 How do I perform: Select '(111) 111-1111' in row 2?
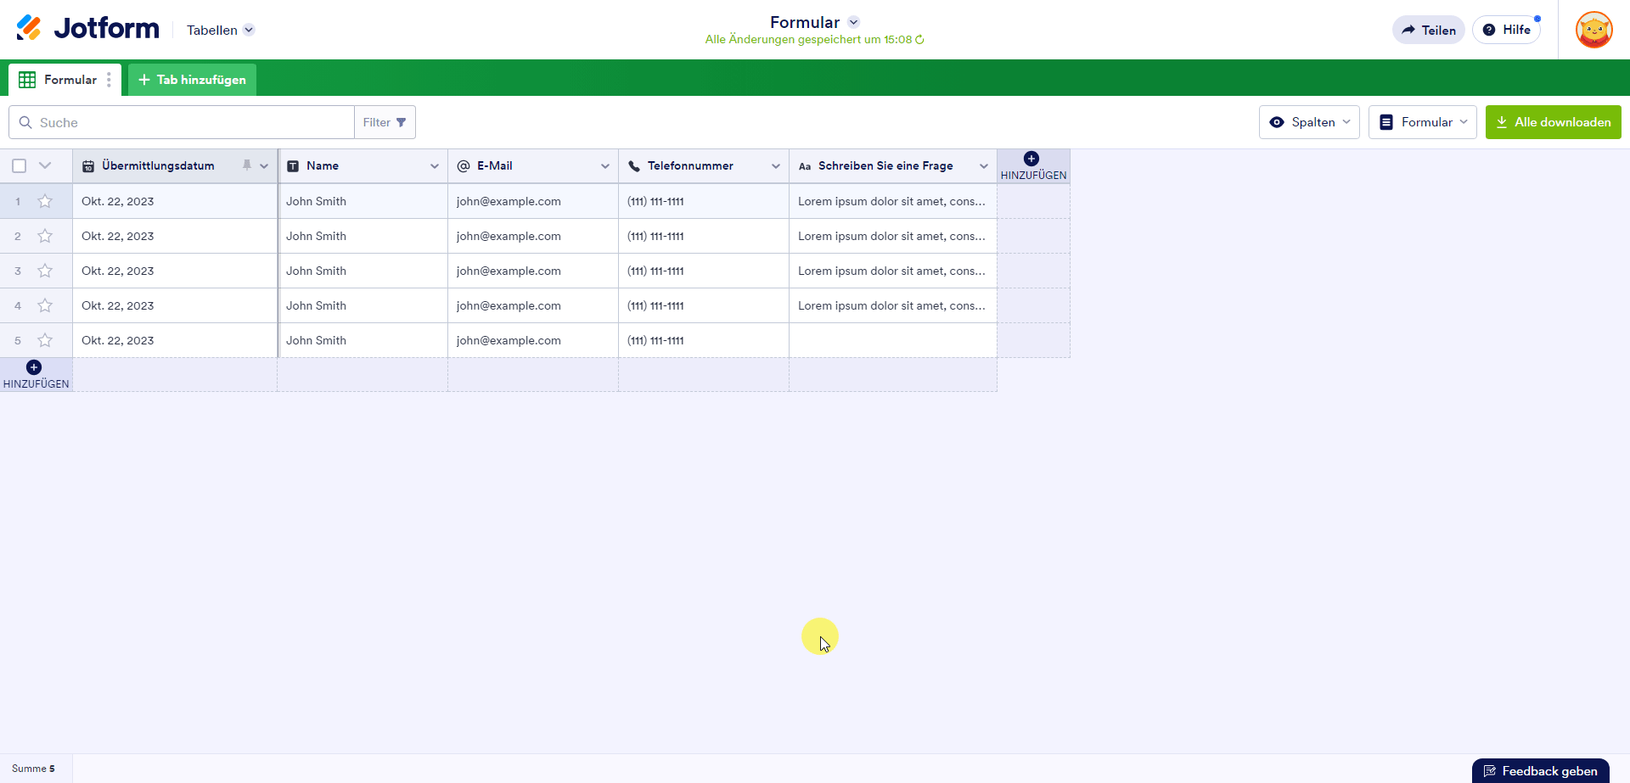(x=704, y=236)
